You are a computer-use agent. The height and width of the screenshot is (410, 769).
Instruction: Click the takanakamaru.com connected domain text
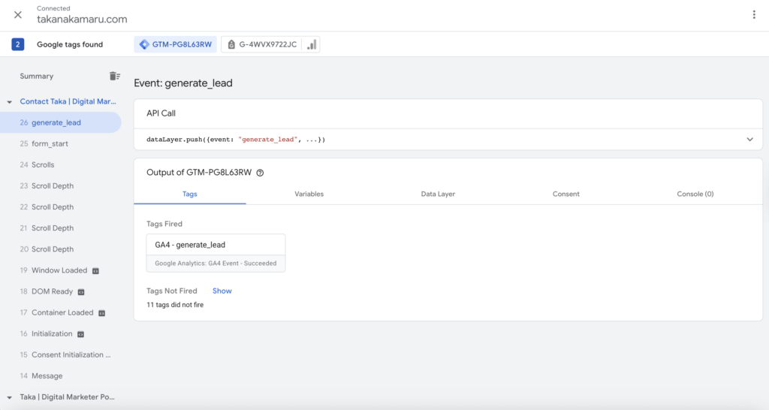[82, 19]
